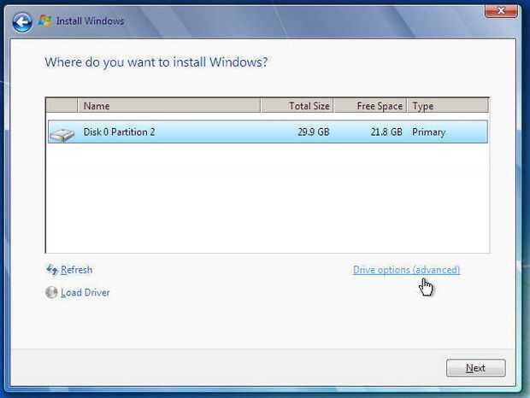Click the Refresh arrows icon
The image size is (530, 398).
click(51, 269)
